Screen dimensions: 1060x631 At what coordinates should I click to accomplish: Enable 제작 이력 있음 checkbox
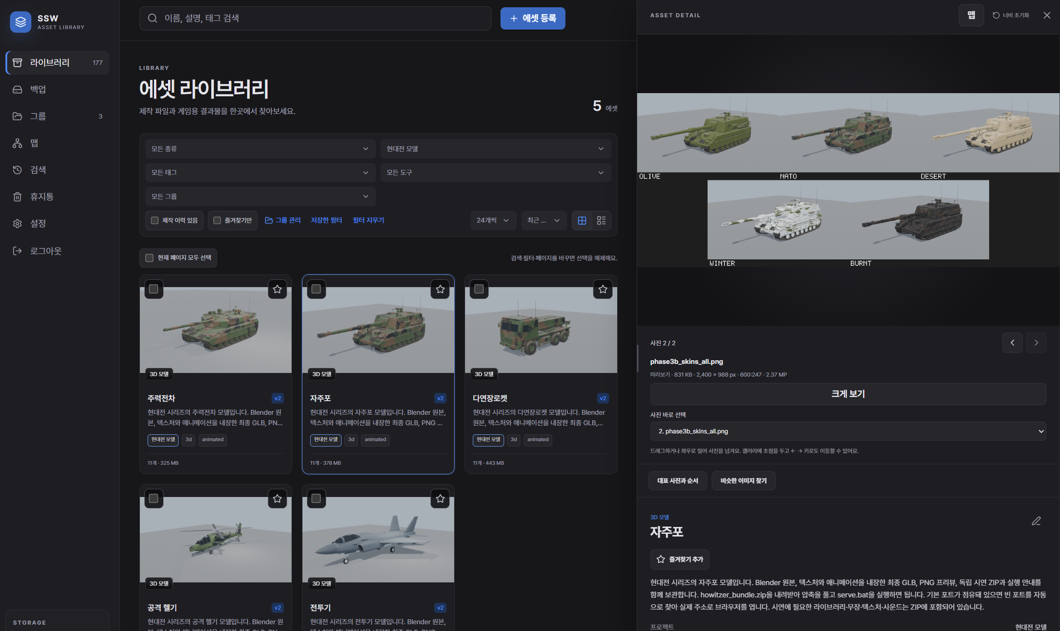click(155, 220)
